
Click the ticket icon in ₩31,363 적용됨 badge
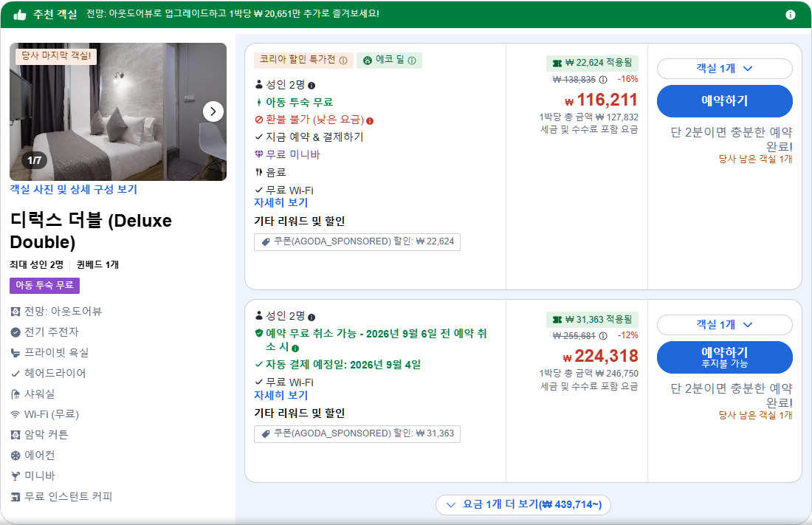point(557,320)
